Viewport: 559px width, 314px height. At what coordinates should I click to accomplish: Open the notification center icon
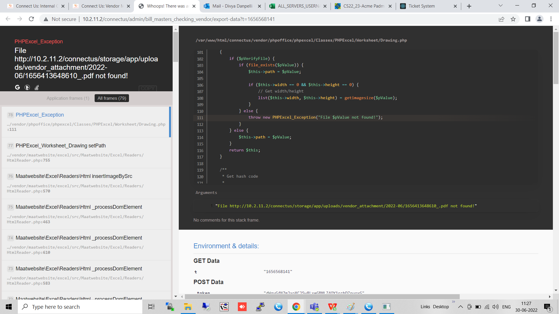click(547, 307)
